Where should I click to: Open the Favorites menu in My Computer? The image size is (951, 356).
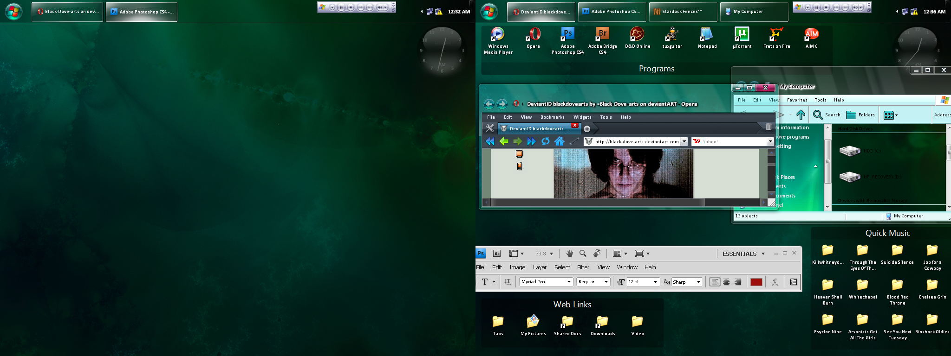(x=797, y=100)
